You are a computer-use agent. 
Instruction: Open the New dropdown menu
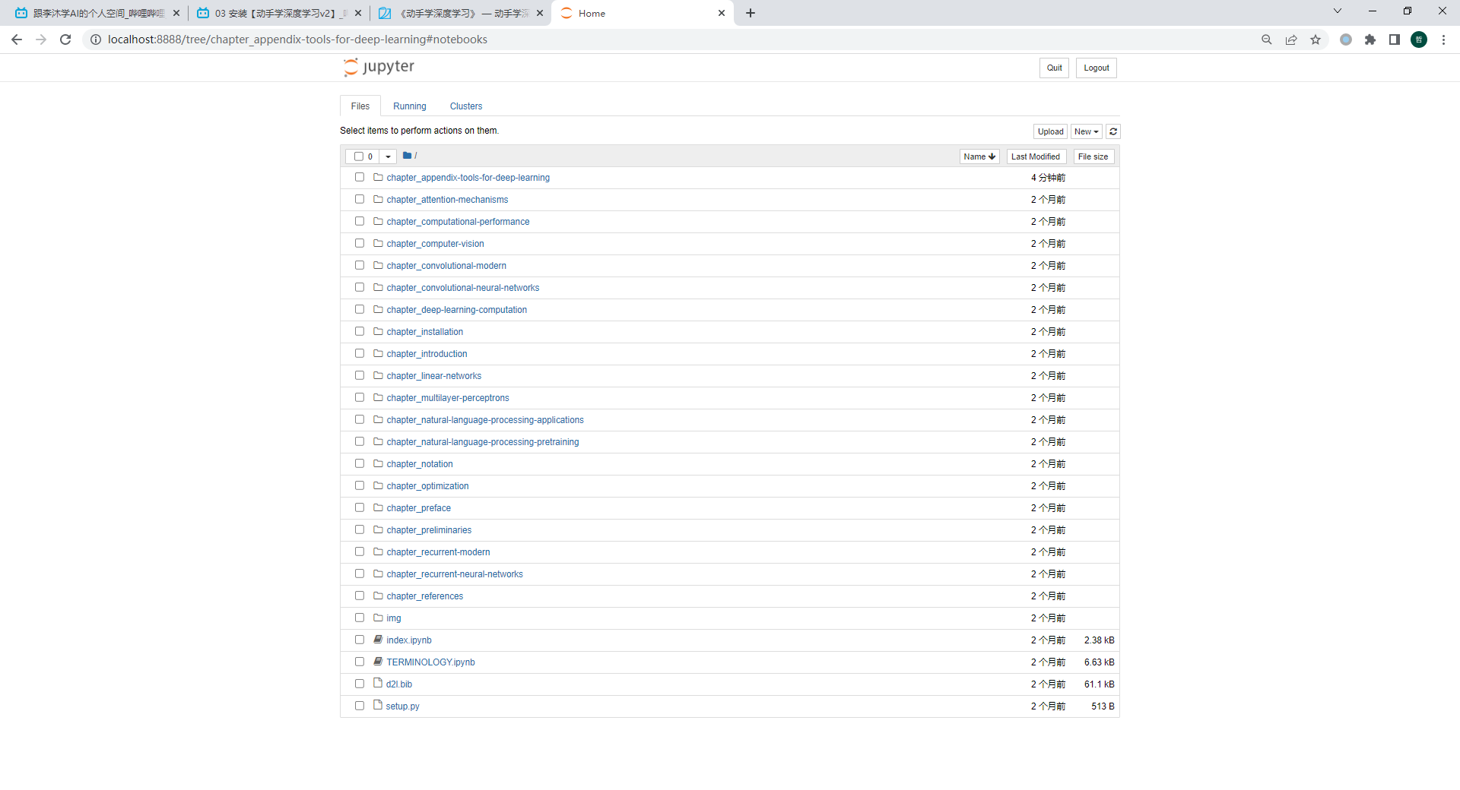(1086, 131)
